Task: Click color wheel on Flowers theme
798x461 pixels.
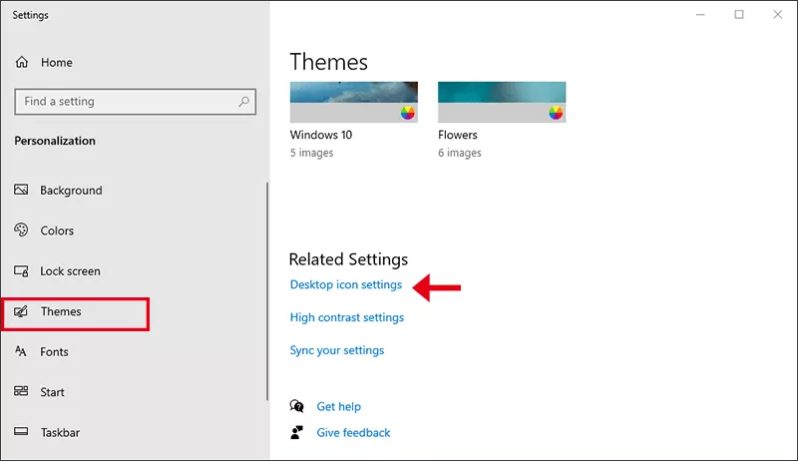Action: coord(556,113)
